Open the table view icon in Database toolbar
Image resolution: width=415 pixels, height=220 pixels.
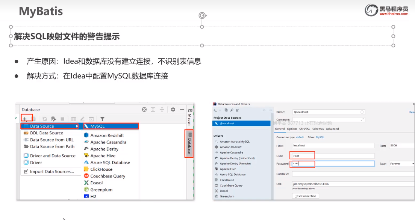tap(74, 119)
